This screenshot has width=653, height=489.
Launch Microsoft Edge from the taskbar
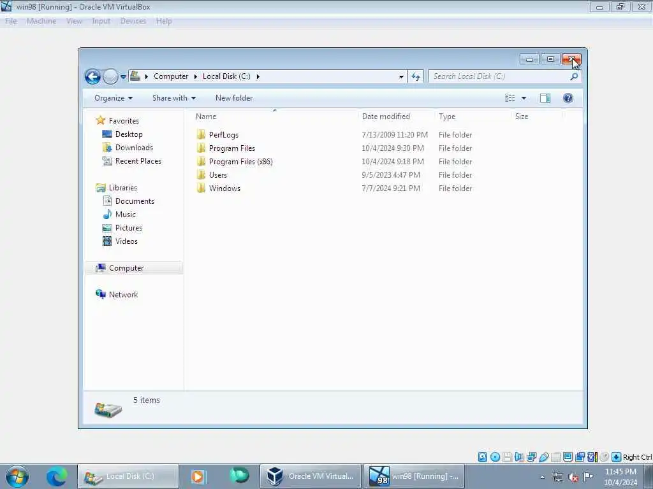(57, 476)
